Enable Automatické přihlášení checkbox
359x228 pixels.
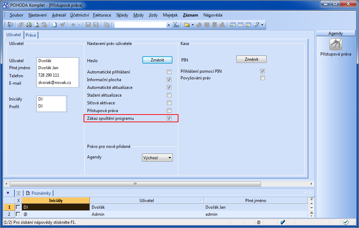tap(169, 72)
